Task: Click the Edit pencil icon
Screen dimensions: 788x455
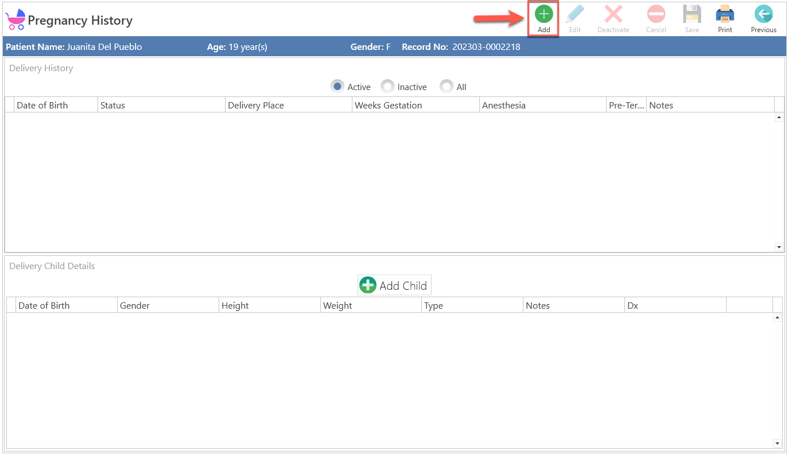Action: click(574, 14)
